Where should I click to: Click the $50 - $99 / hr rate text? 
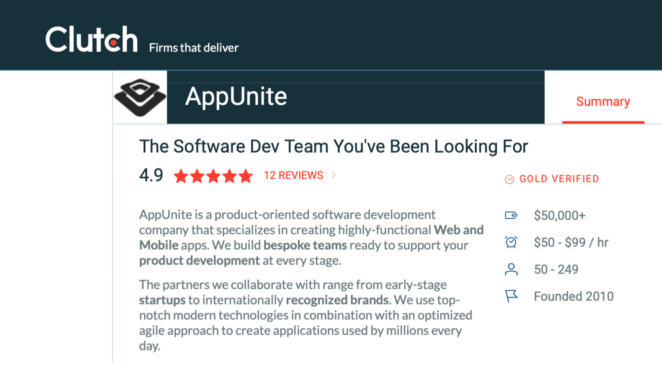[571, 243]
